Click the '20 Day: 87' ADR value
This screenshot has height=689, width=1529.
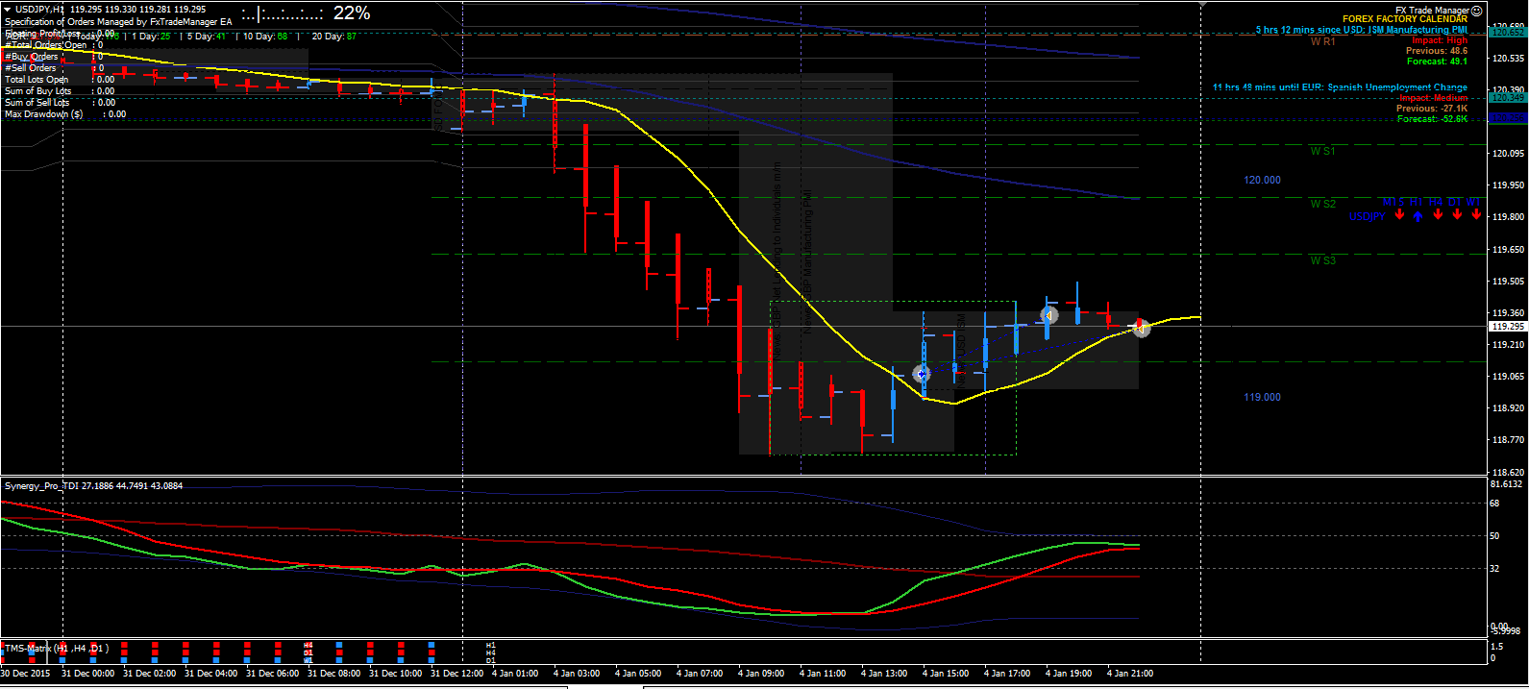[333, 37]
